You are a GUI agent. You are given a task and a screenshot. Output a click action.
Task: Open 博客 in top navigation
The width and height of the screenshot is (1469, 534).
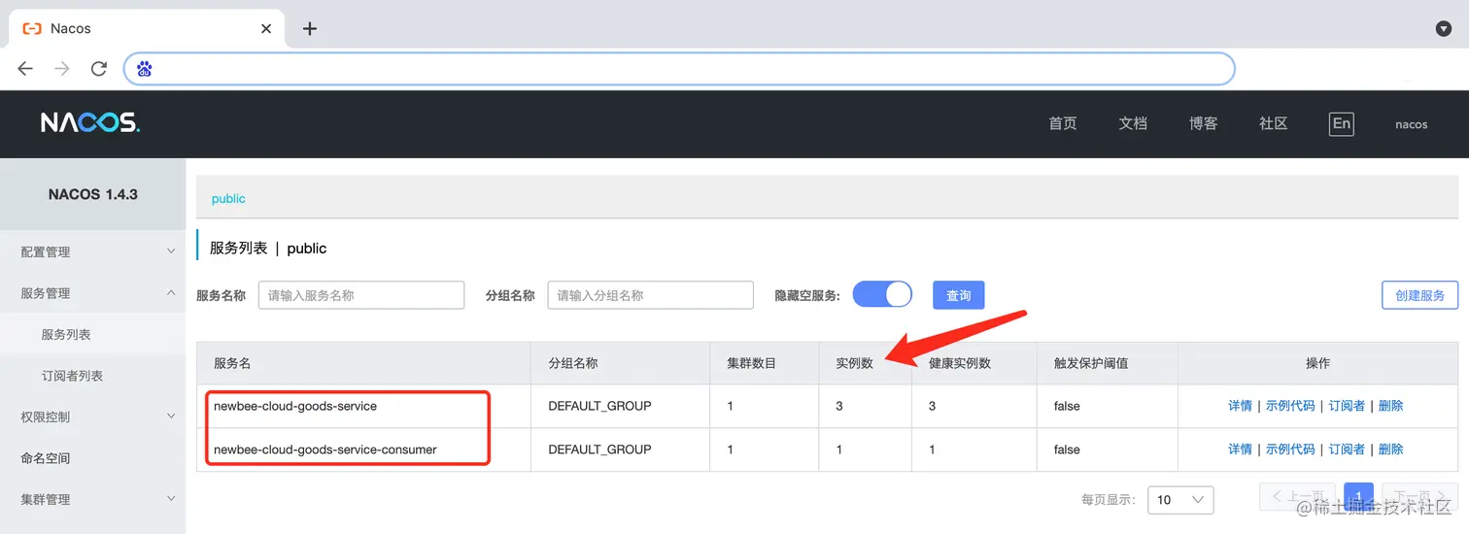tap(1203, 123)
